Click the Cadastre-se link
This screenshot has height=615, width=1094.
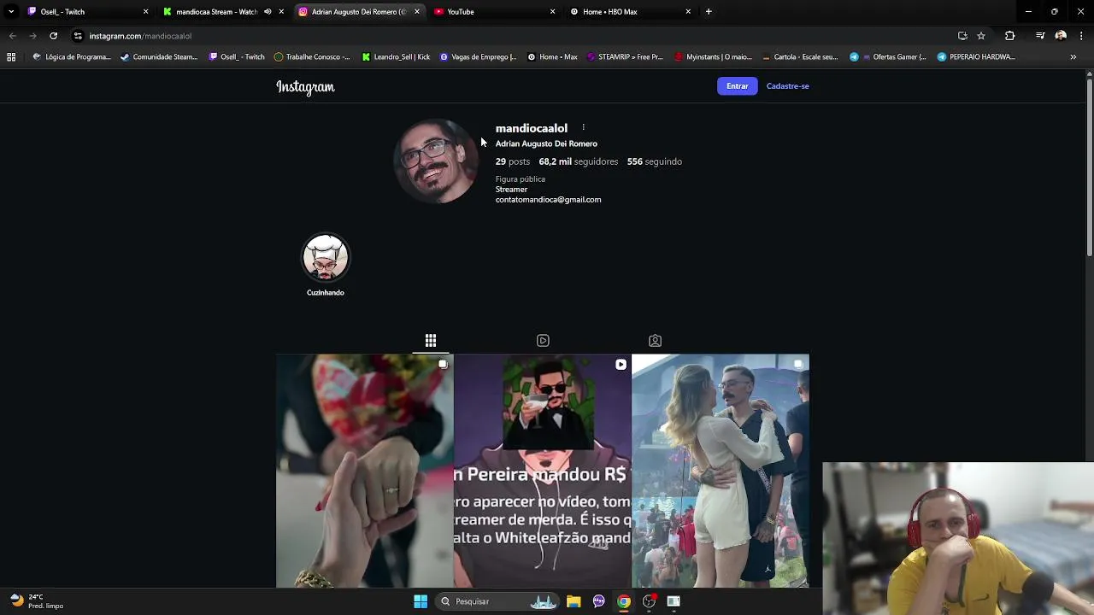(x=787, y=86)
